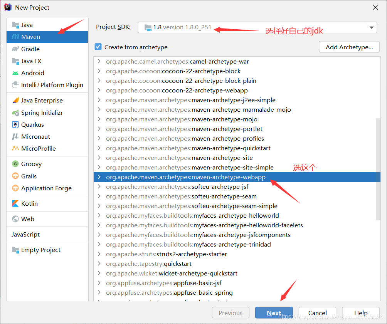Expand appfuse-basic-spring node
The image size is (387, 324).
[x=99, y=292]
